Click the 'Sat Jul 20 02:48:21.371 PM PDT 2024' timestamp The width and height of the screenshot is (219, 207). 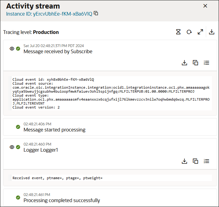(54, 46)
